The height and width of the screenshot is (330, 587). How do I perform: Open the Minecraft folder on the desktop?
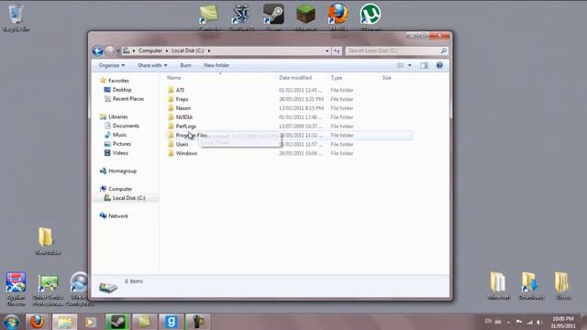click(499, 285)
